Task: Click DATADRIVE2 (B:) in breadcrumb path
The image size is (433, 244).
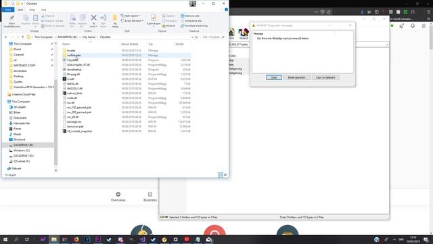Action: pyautogui.click(x=68, y=37)
